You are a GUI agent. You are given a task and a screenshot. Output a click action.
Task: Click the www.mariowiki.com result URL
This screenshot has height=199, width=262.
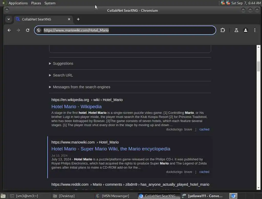coord(85,142)
